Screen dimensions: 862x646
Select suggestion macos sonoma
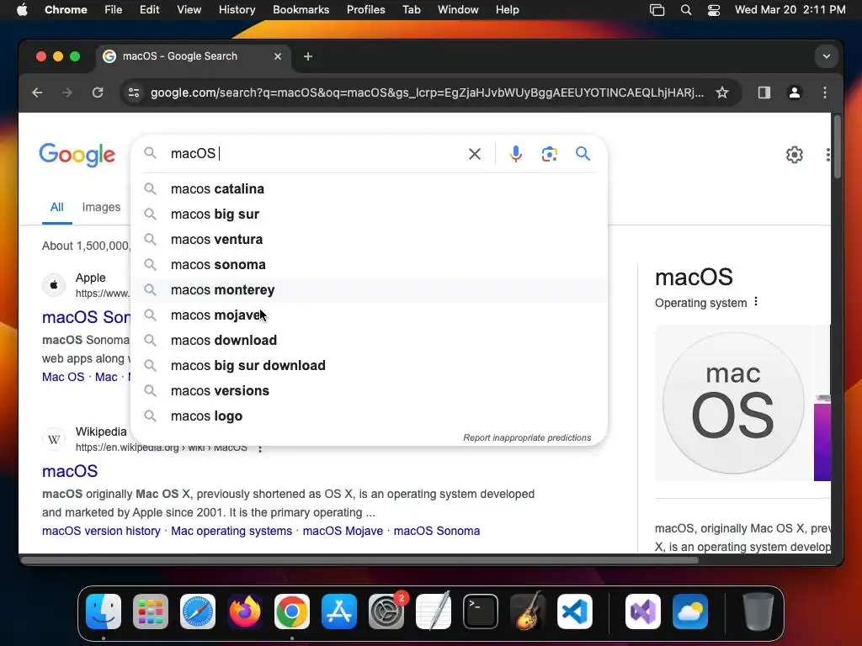pyautogui.click(x=370, y=265)
